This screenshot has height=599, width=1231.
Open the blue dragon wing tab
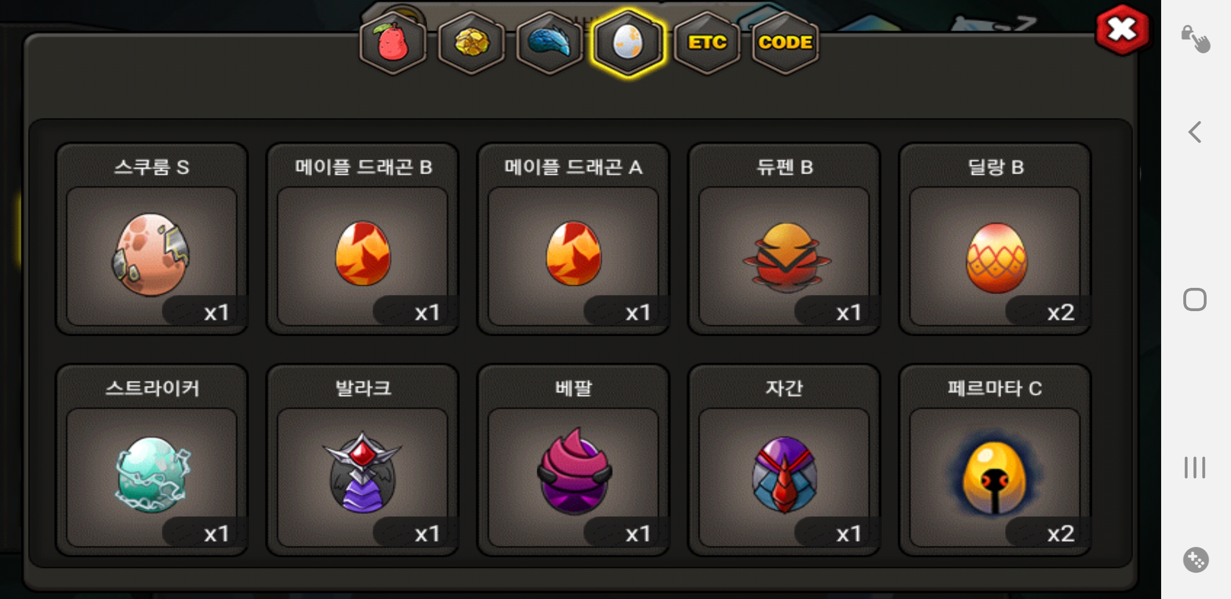pos(549,43)
